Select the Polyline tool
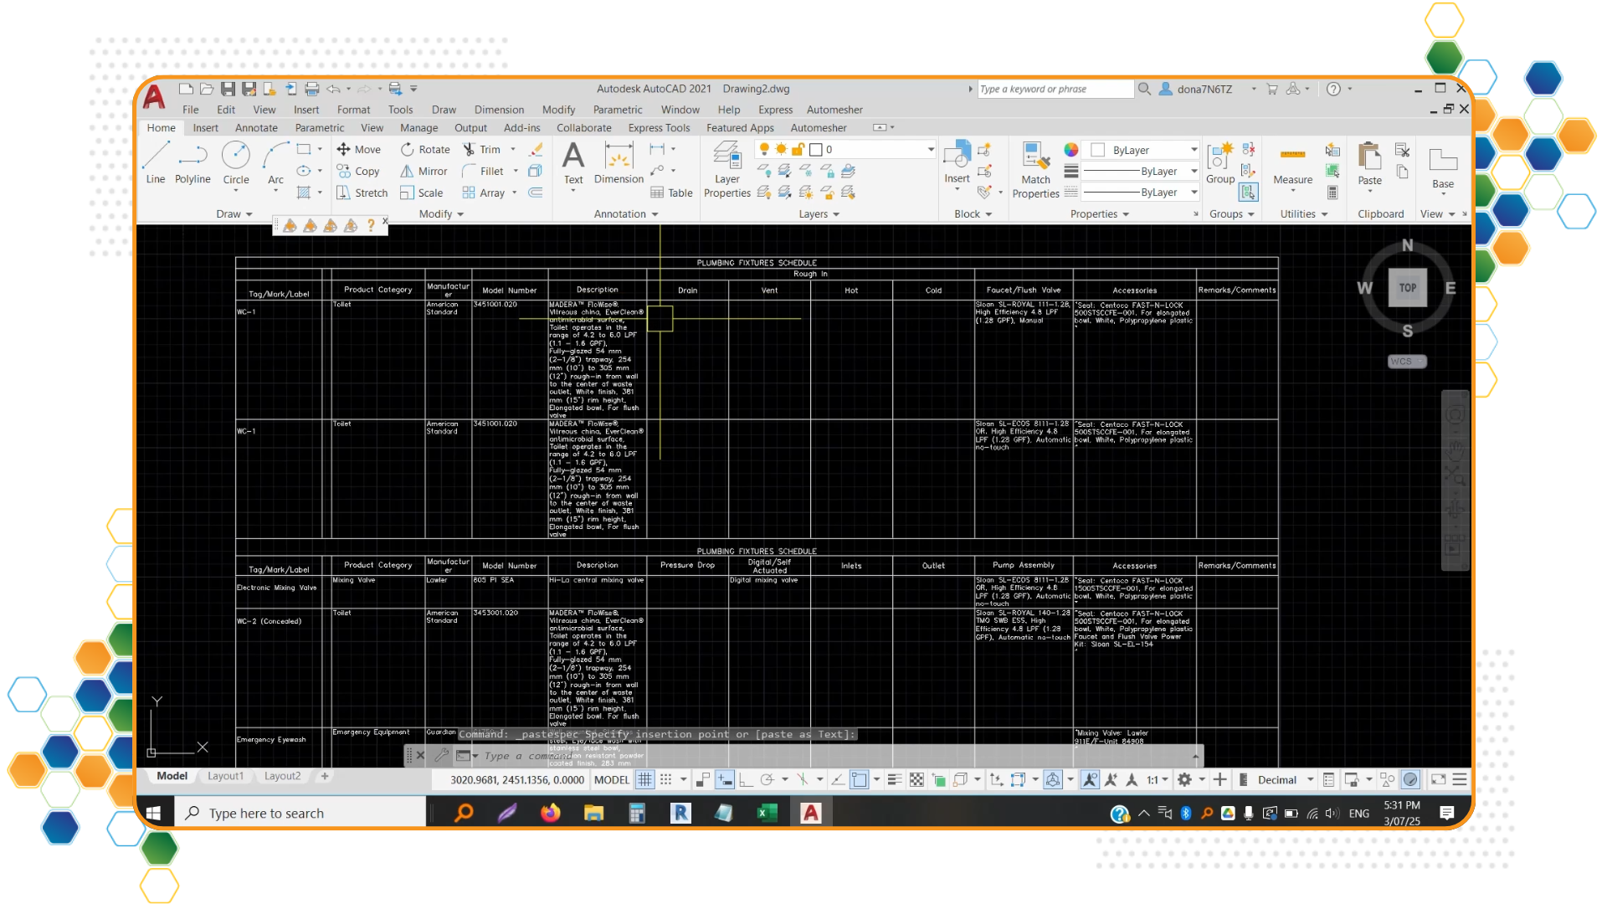1607x904 pixels. pyautogui.click(x=193, y=163)
